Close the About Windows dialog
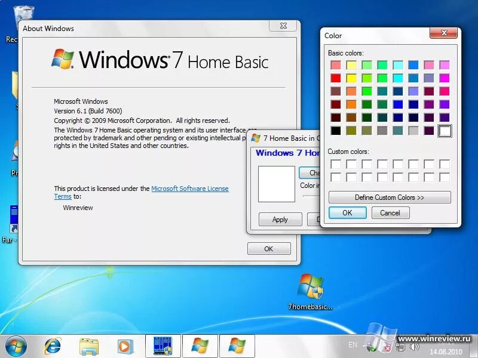 (283, 26)
